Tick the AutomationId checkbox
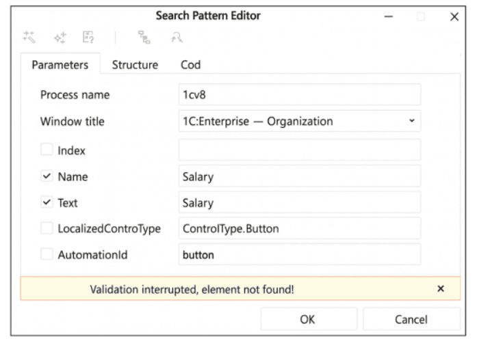The image size is (477, 343). [46, 254]
